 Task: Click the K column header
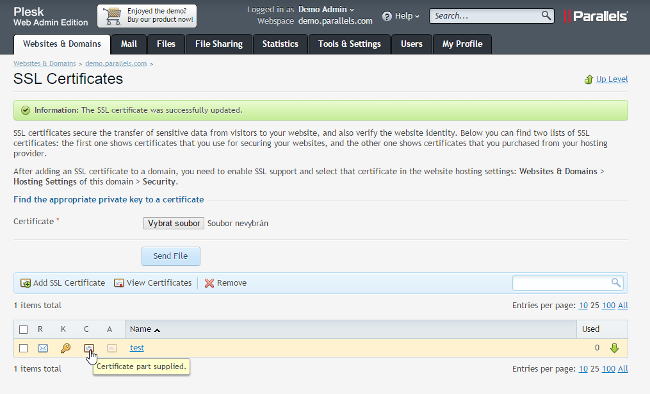[x=63, y=329]
